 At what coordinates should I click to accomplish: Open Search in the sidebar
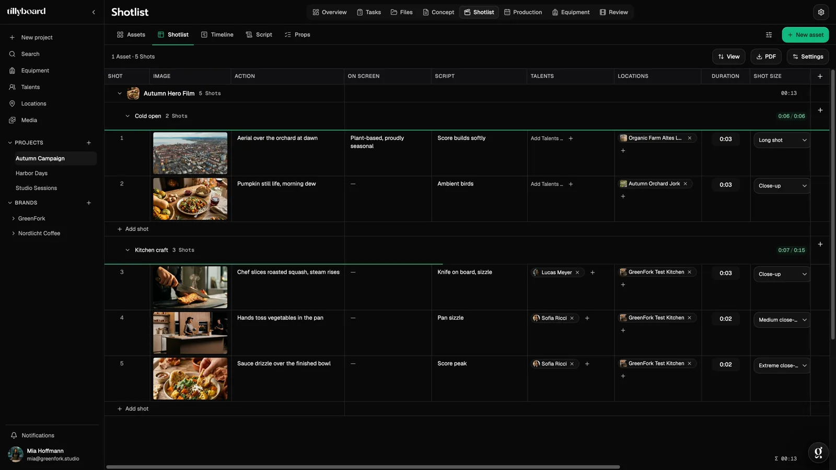(25, 54)
